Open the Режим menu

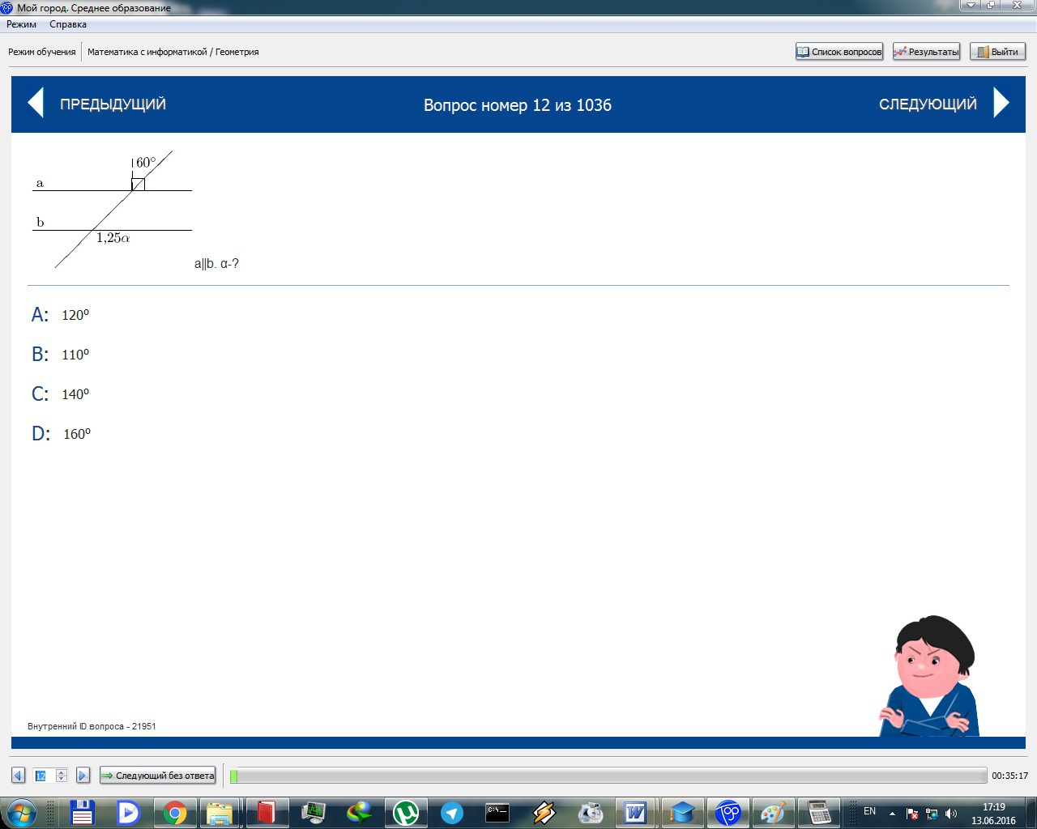coord(22,24)
